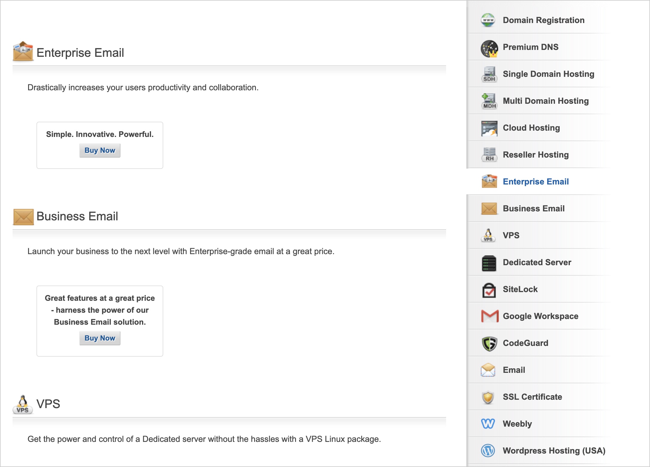Screen dimensions: 650x467
Task: Click the Wordpress Hosting logo icon
Action: pyautogui.click(x=488, y=451)
